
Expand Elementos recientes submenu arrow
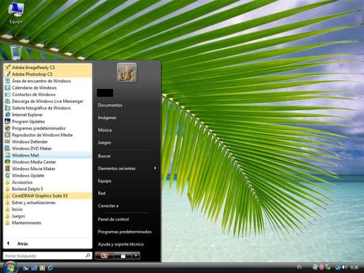(155, 168)
